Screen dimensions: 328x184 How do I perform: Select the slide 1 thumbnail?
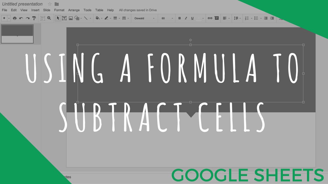(17, 34)
